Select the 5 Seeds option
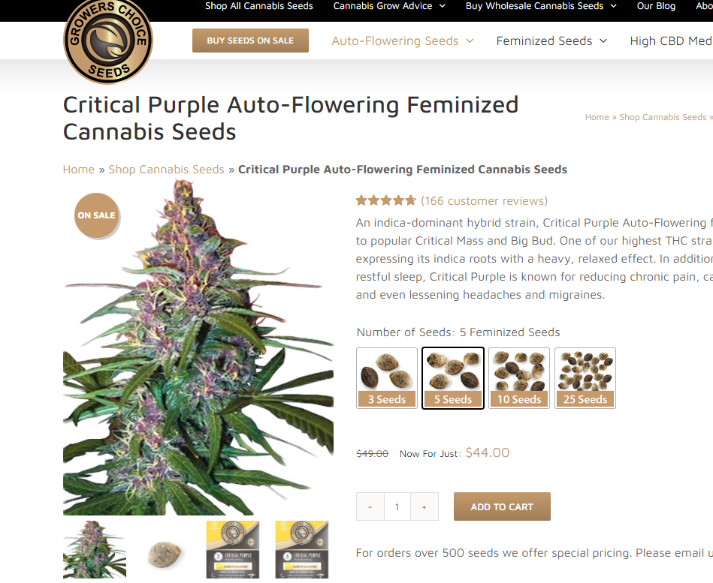Screen dimensions: 713x583 (453, 377)
